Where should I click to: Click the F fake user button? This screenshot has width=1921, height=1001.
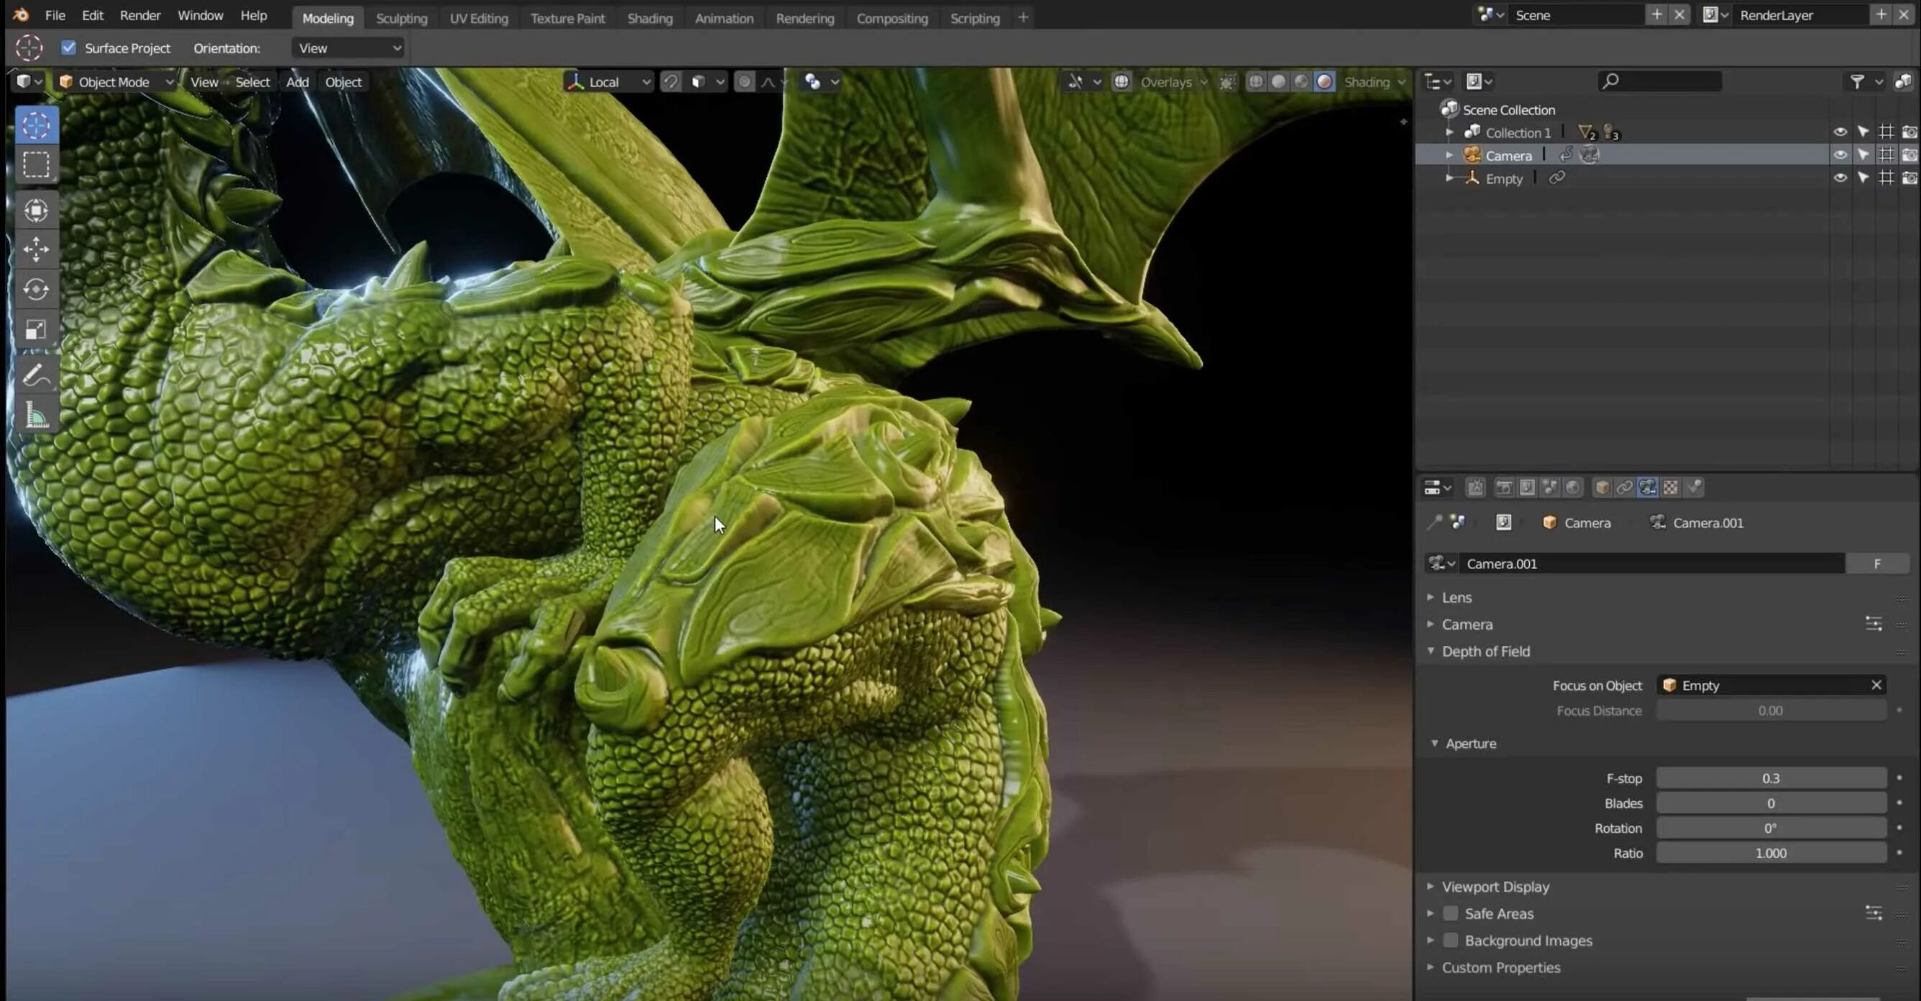(x=1876, y=563)
